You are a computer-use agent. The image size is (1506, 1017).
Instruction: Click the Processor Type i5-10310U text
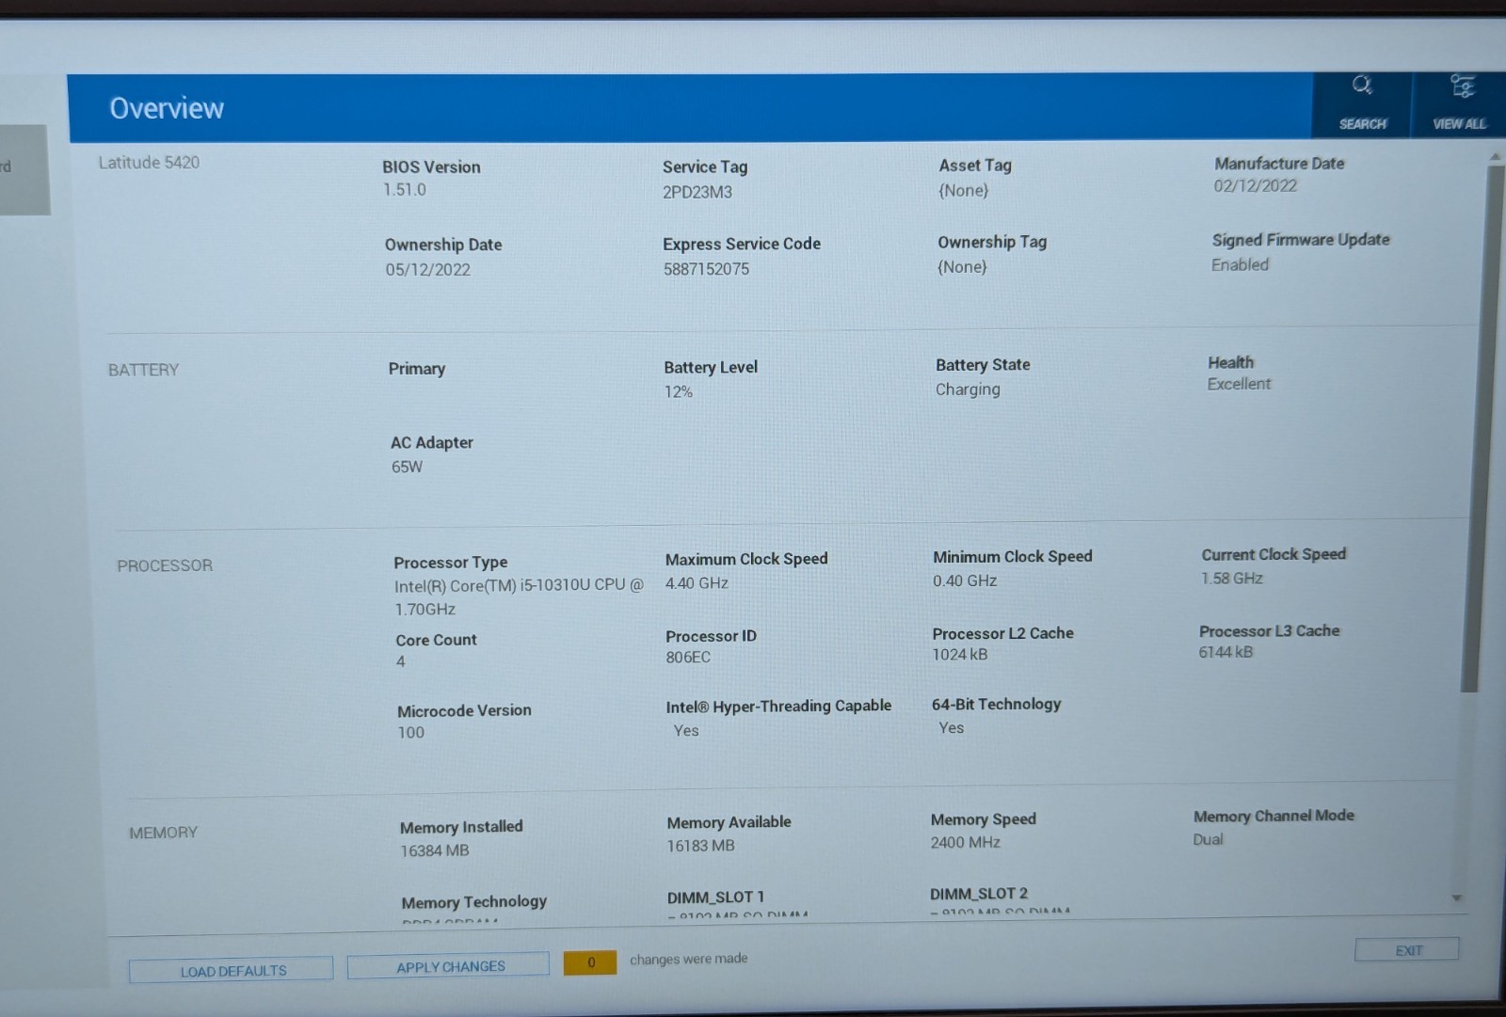coord(520,596)
